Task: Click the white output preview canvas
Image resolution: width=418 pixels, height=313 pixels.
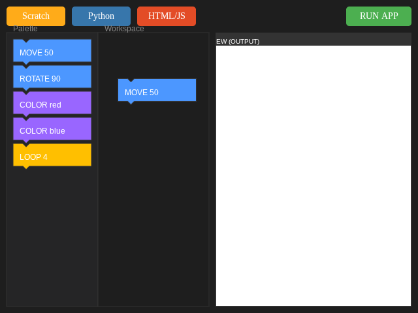Action: pyautogui.click(x=313, y=175)
